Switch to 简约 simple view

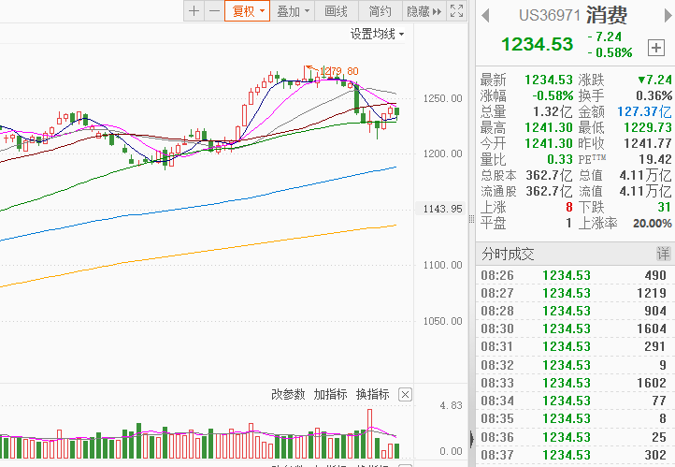point(380,11)
